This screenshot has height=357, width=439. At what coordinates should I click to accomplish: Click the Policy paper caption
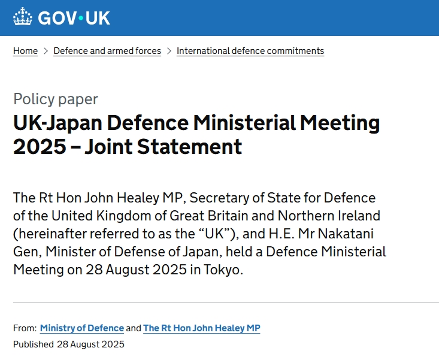tap(56, 99)
